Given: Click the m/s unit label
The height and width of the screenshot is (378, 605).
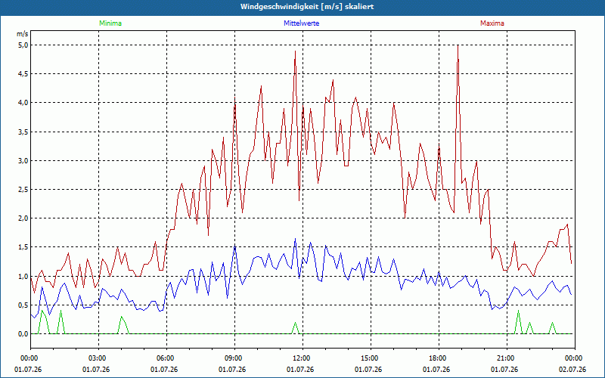Looking at the screenshot, I should click(x=23, y=34).
